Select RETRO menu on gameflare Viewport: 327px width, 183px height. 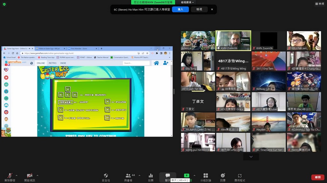click(53, 63)
